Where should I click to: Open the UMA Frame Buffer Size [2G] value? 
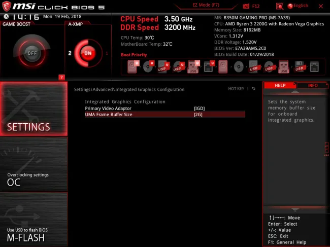[x=198, y=115]
